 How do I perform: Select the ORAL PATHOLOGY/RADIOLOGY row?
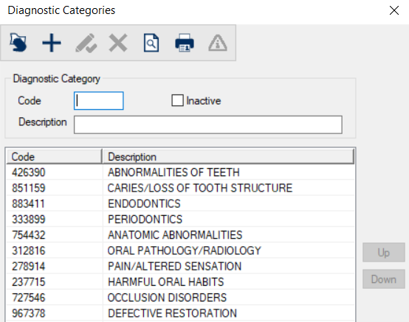(x=180, y=251)
